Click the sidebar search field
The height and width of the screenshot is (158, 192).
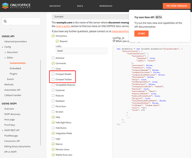(21, 21)
